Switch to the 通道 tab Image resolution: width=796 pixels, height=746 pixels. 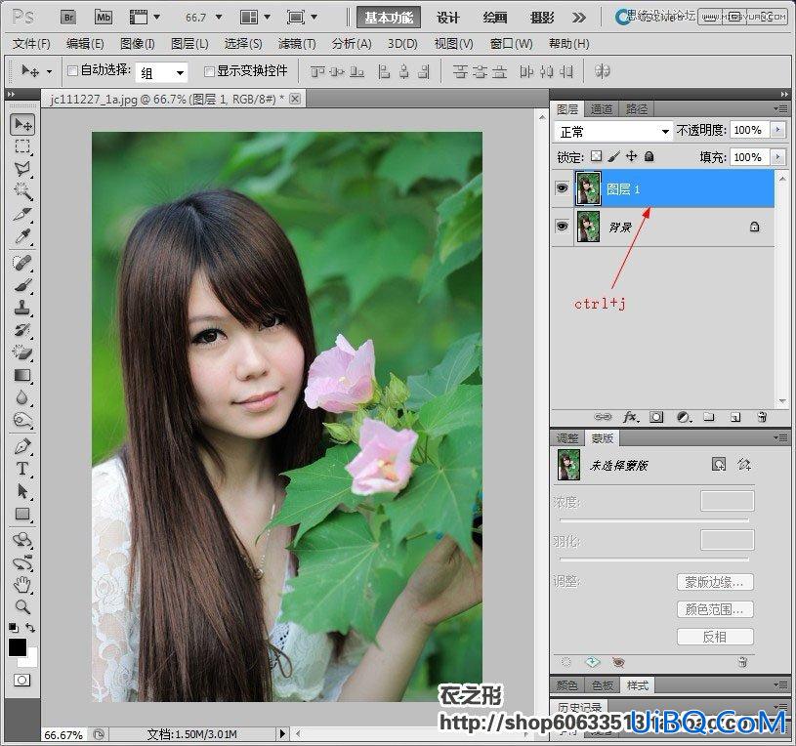pyautogui.click(x=602, y=109)
